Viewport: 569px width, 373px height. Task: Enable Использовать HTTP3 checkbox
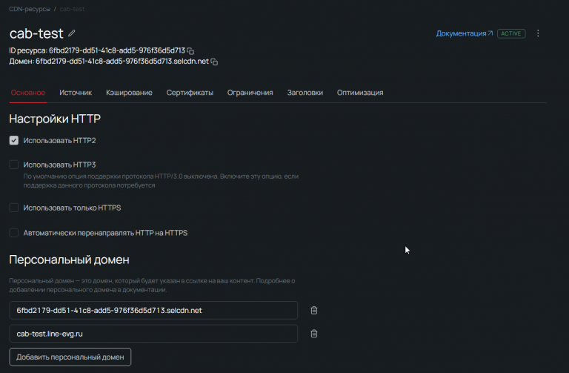coord(14,165)
